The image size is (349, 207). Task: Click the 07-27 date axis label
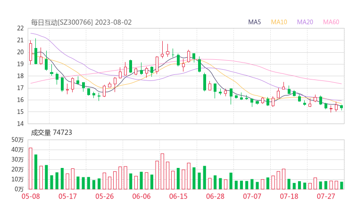326,196
